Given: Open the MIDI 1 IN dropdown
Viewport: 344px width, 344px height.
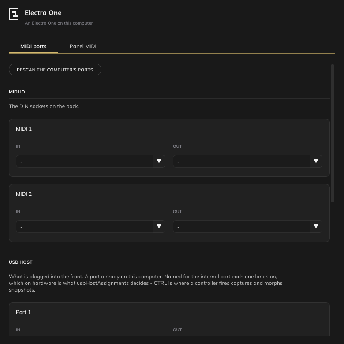Looking at the screenshot, I should coord(90,161).
